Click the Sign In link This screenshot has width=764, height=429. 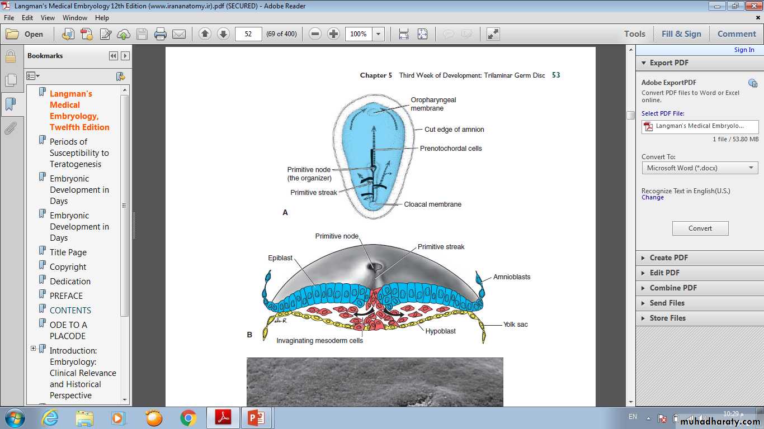pos(744,50)
